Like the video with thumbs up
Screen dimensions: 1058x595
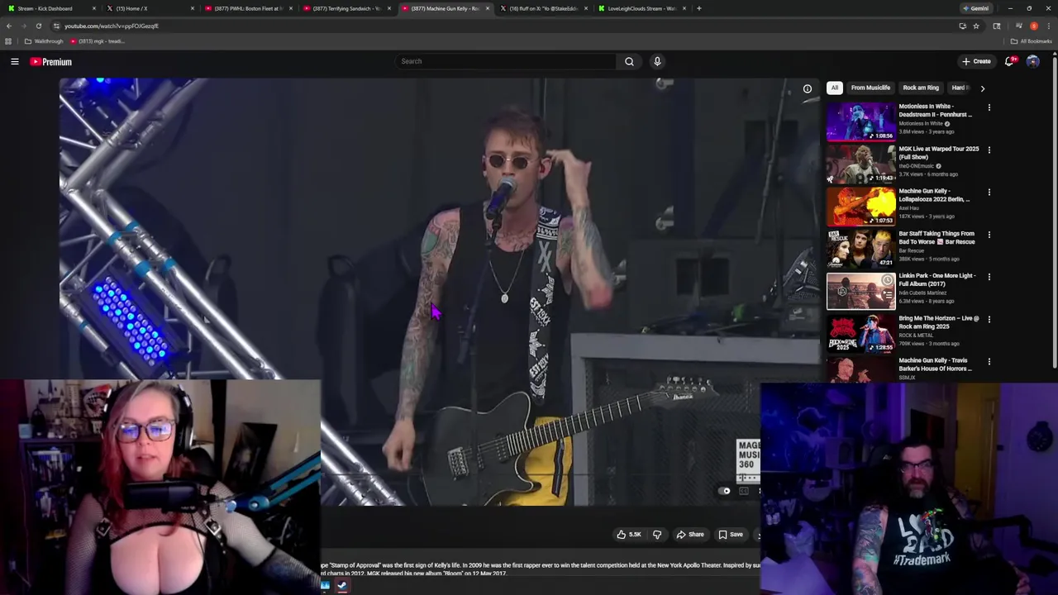(x=629, y=535)
